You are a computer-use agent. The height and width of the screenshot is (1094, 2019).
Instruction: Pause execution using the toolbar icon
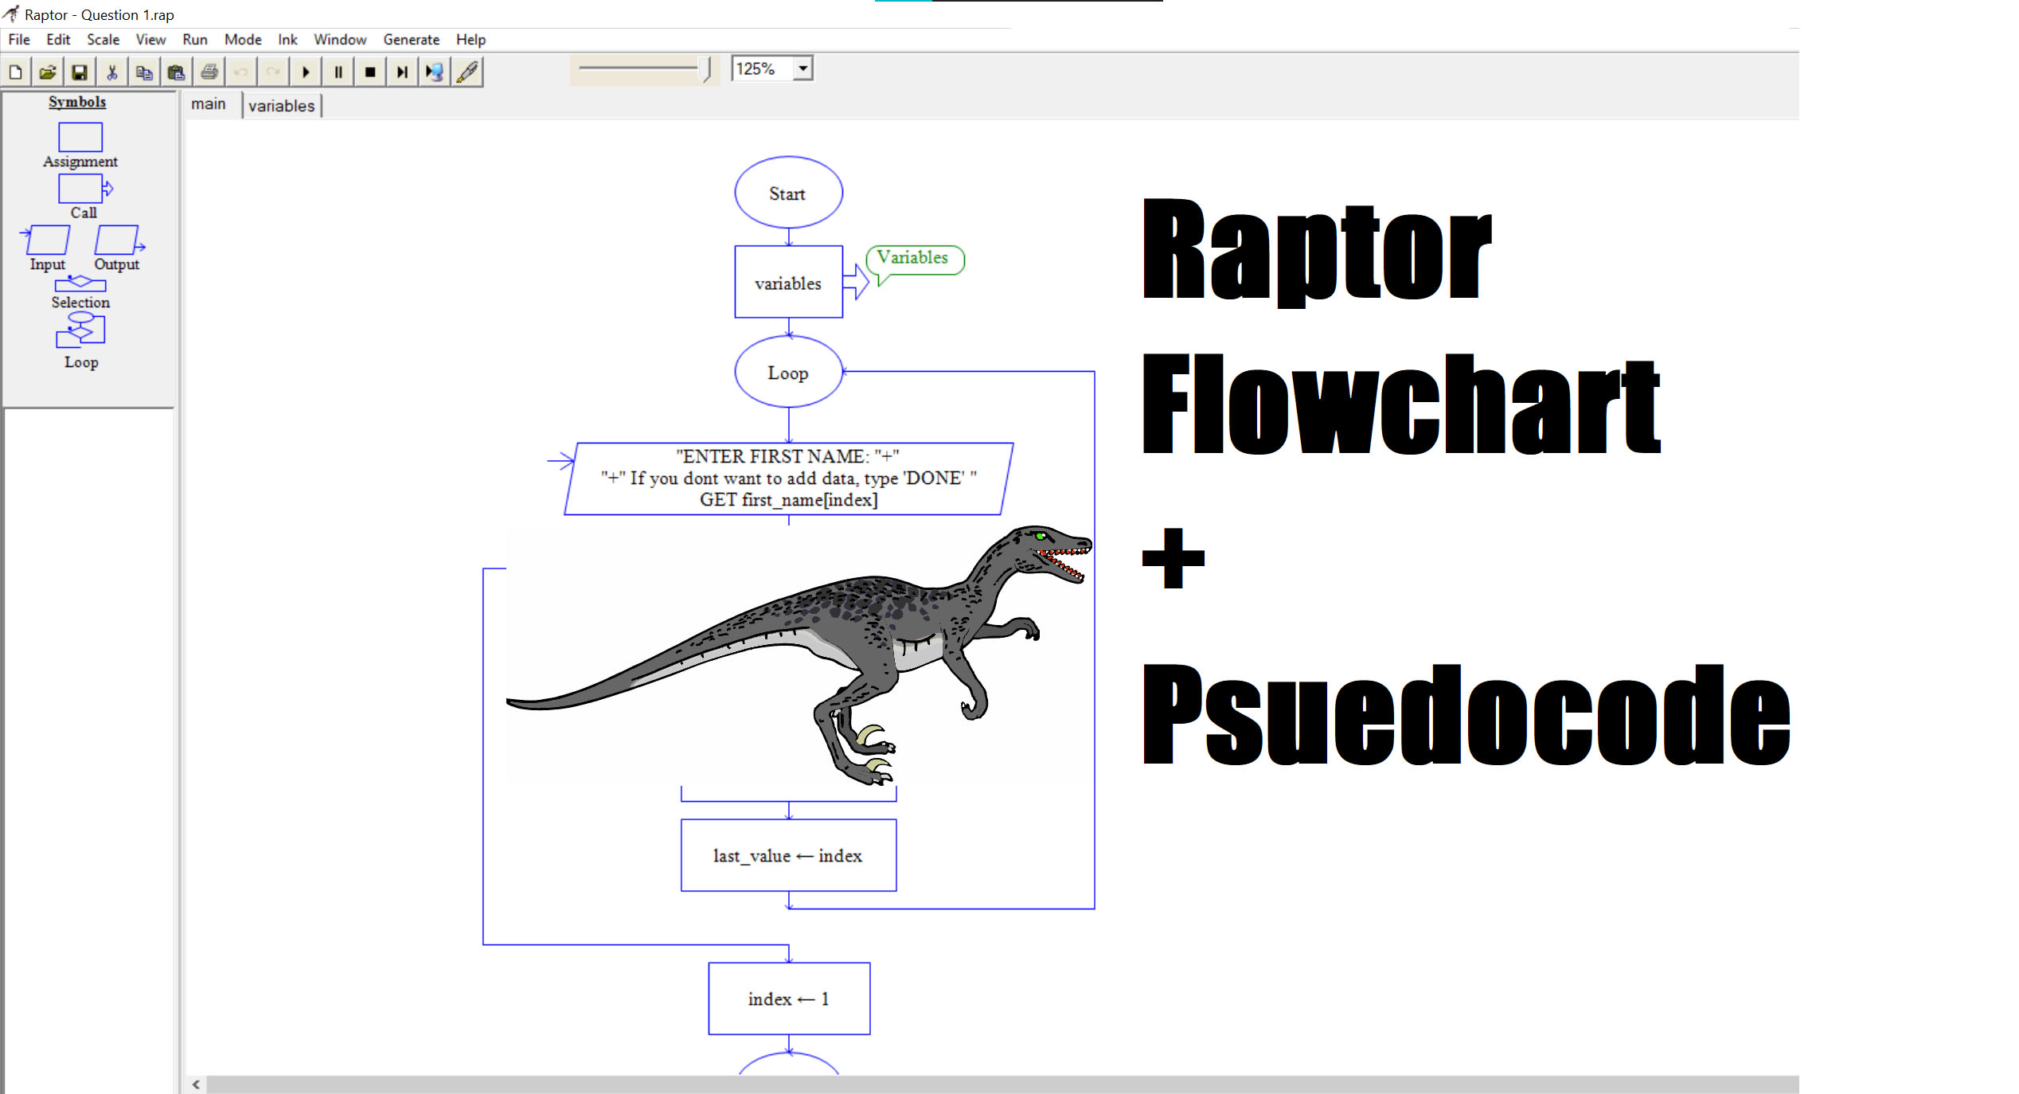click(338, 72)
